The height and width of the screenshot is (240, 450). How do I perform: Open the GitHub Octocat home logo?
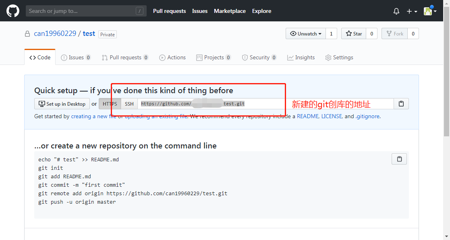tap(13, 11)
